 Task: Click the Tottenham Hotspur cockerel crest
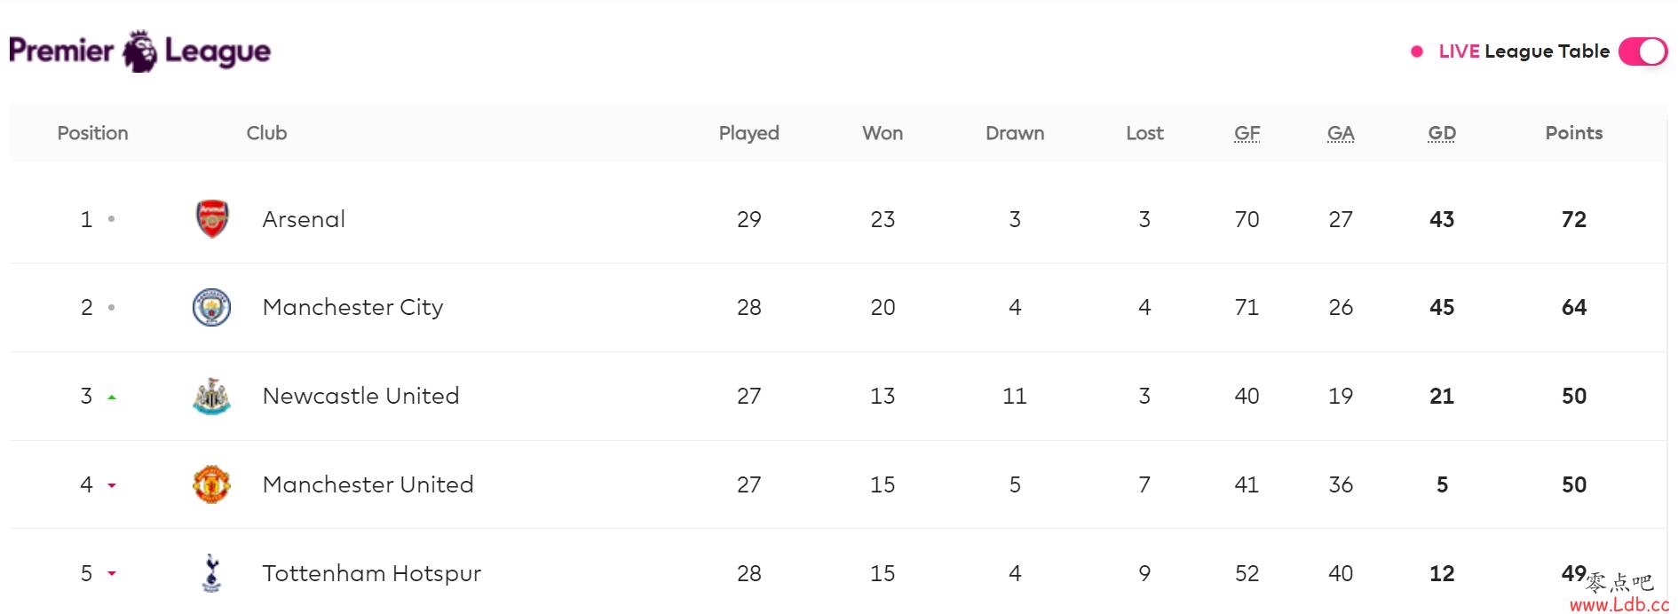tap(211, 573)
